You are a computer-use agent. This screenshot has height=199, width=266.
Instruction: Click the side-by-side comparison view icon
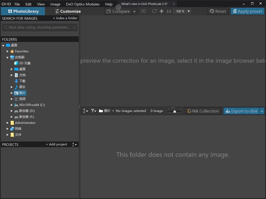coord(143,11)
